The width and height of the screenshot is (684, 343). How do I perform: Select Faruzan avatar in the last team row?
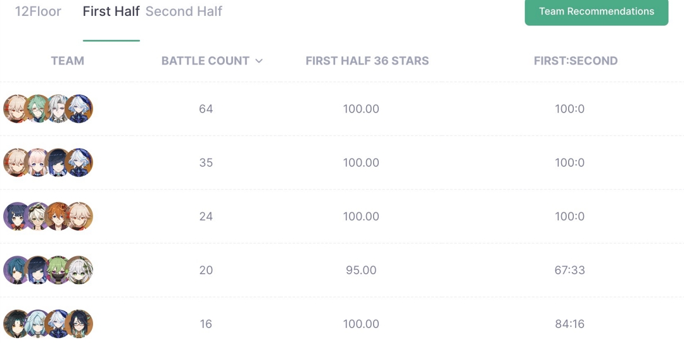click(x=37, y=324)
